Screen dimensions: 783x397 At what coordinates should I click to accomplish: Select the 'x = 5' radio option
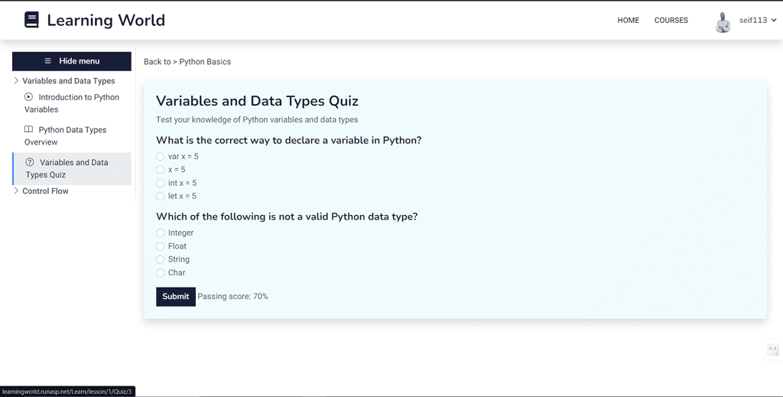[160, 170]
